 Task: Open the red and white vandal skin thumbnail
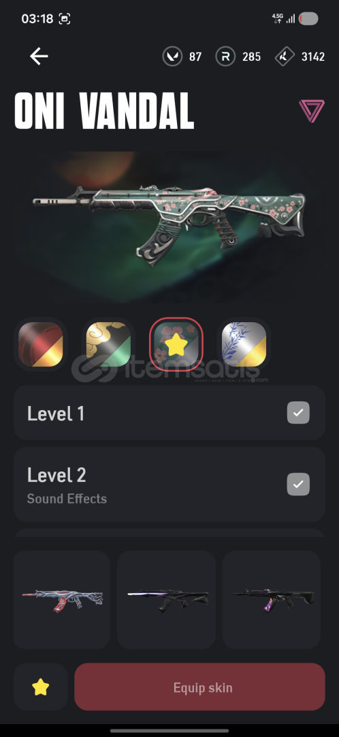coord(62,600)
